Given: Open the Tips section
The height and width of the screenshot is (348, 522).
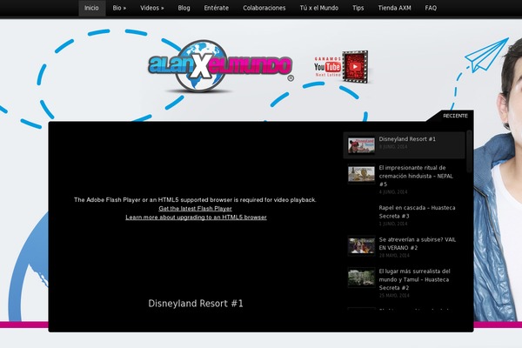Looking at the screenshot, I should click(358, 8).
